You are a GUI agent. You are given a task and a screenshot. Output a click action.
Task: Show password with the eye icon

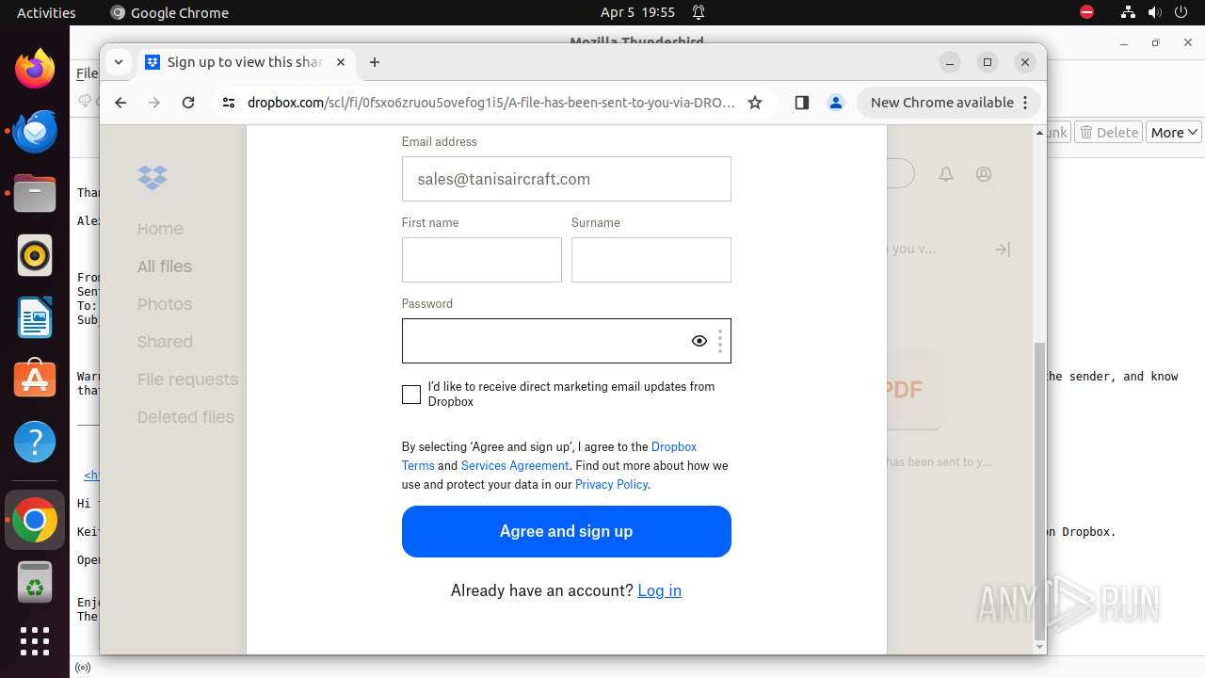[x=699, y=341]
